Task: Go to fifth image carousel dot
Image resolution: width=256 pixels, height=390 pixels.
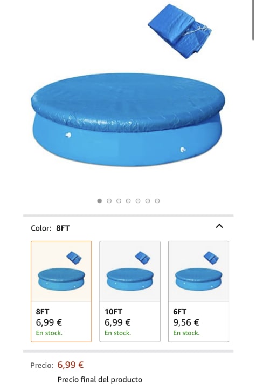Action: 138,201
